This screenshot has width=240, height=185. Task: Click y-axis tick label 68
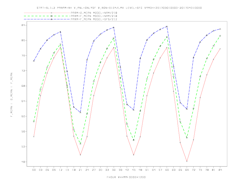pos(23,86)
